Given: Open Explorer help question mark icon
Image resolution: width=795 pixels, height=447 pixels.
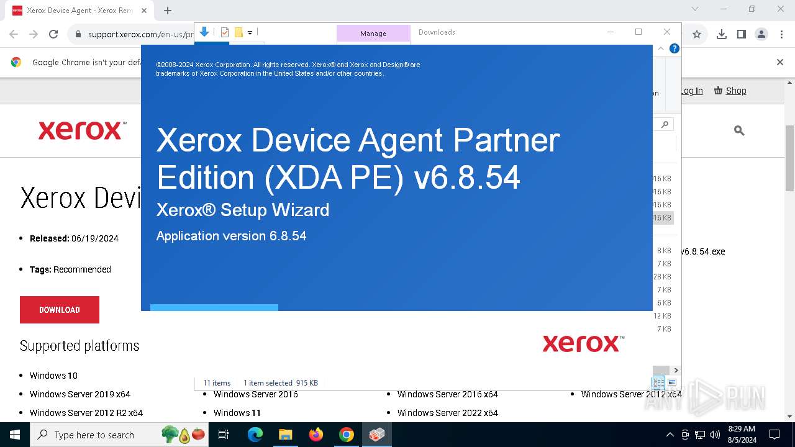Looking at the screenshot, I should (x=675, y=48).
